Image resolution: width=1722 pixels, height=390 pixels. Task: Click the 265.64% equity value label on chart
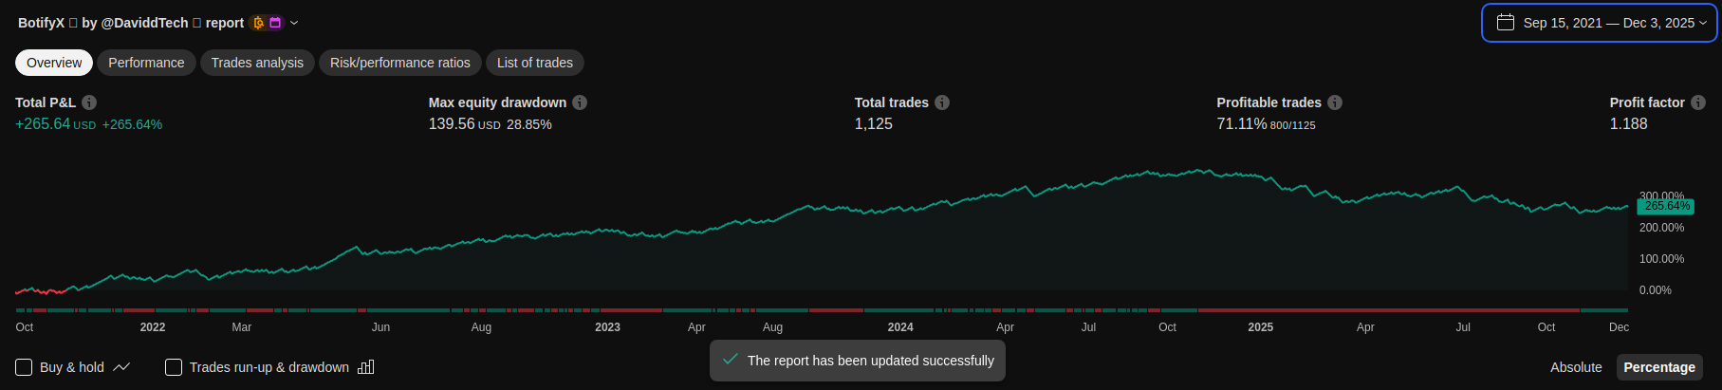[x=1666, y=206]
